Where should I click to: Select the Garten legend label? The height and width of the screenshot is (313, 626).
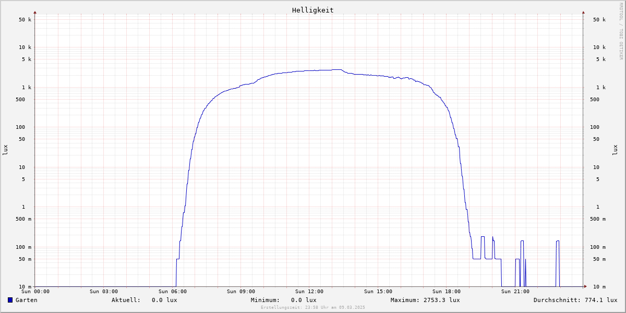[26, 300]
